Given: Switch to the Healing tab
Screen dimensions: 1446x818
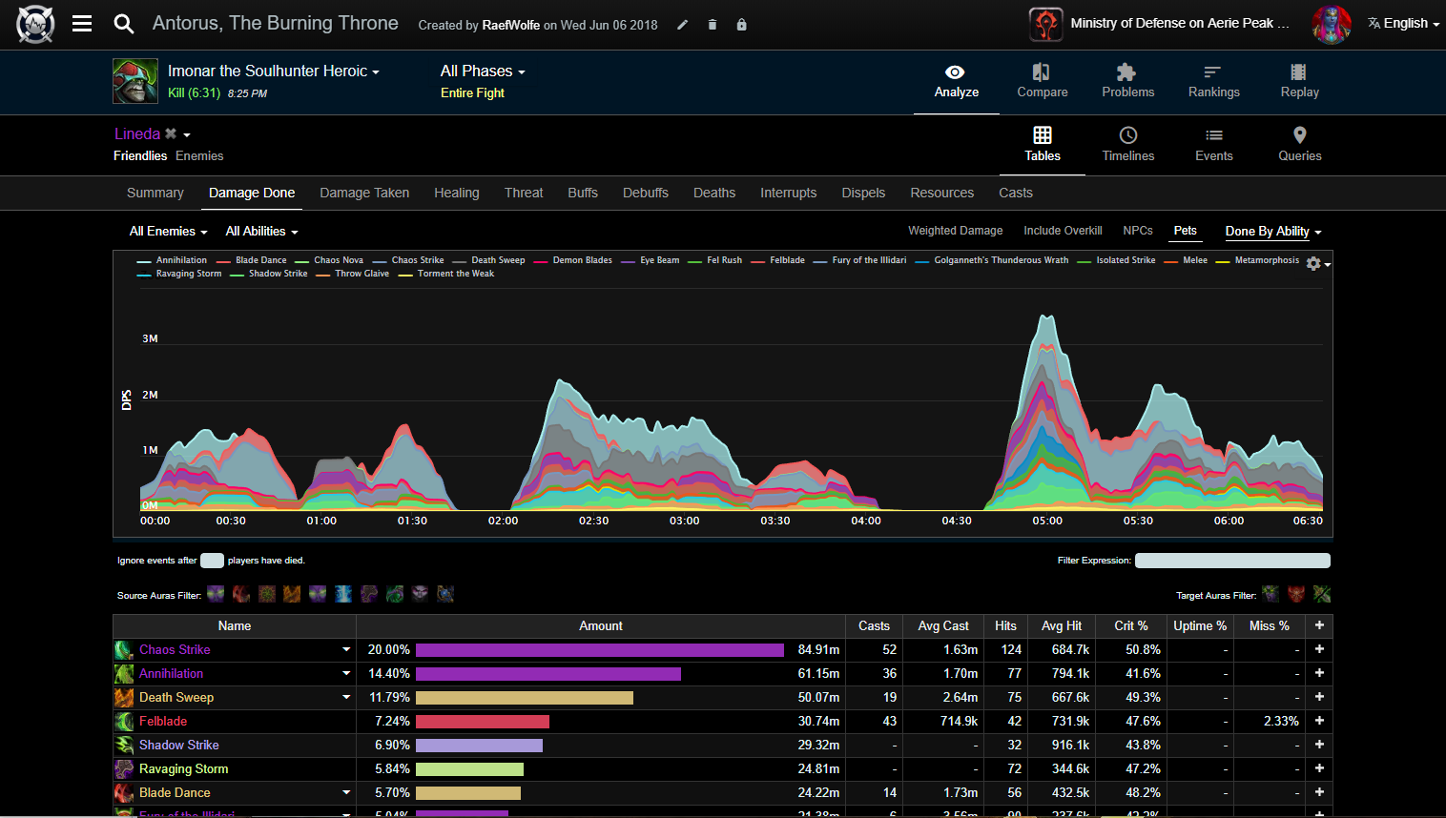Looking at the screenshot, I should tap(457, 193).
